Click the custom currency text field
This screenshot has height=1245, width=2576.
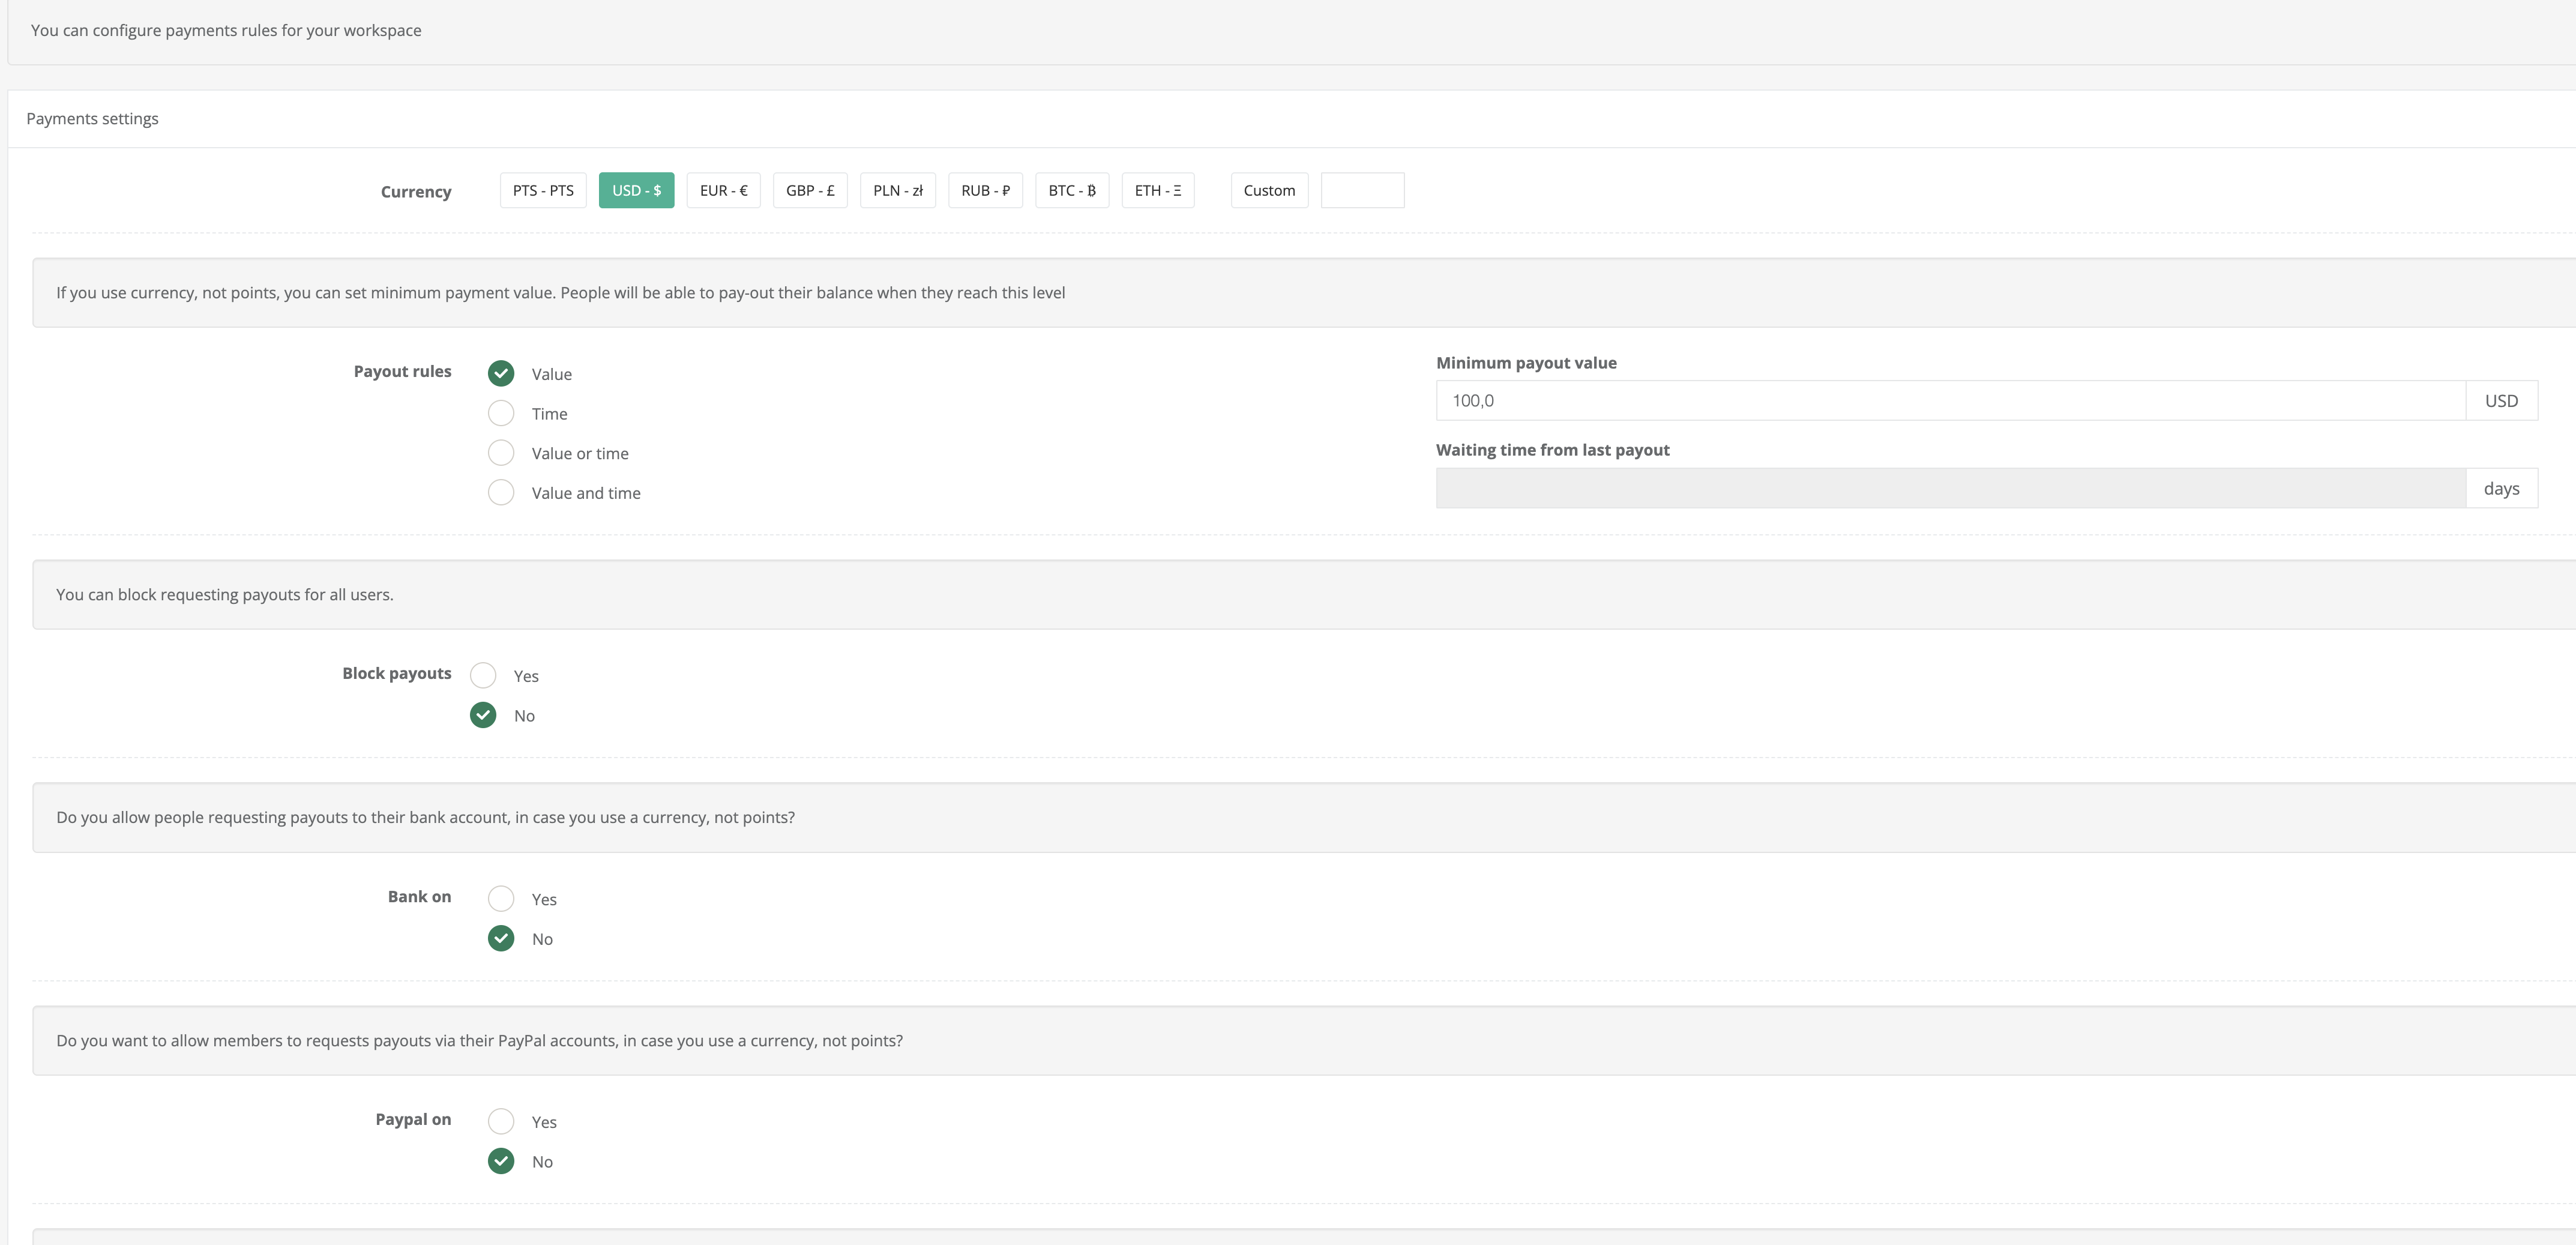tap(1362, 190)
